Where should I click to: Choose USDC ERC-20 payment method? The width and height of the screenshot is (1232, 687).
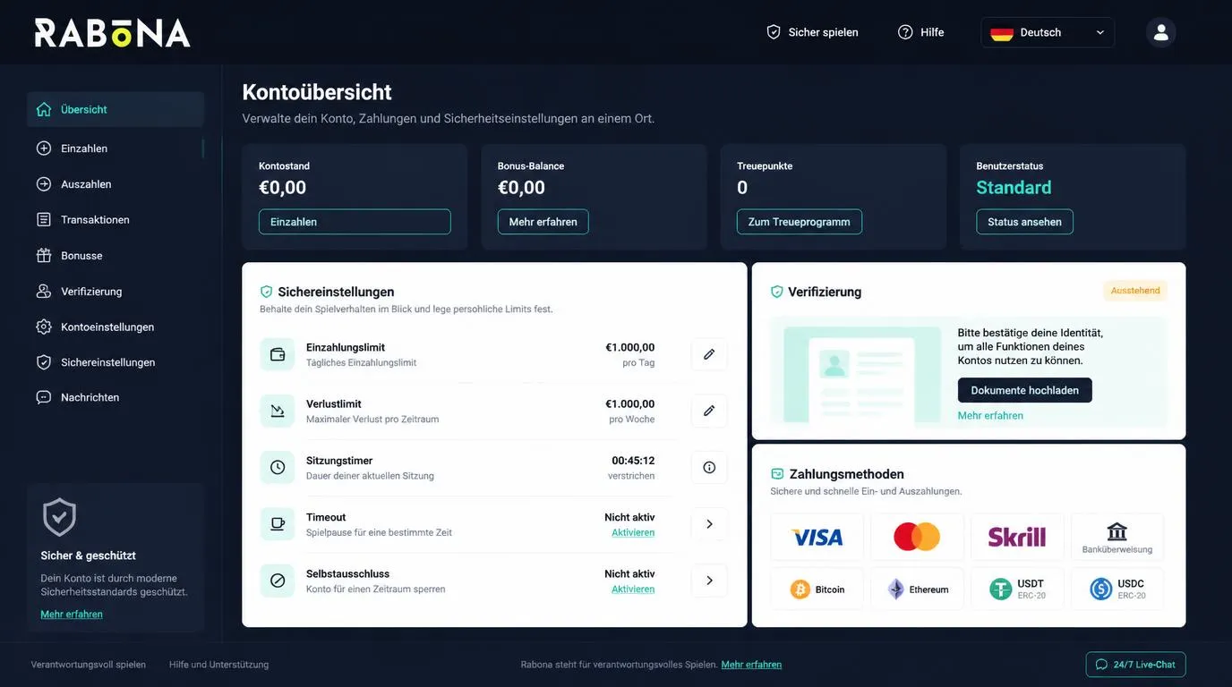point(1117,589)
